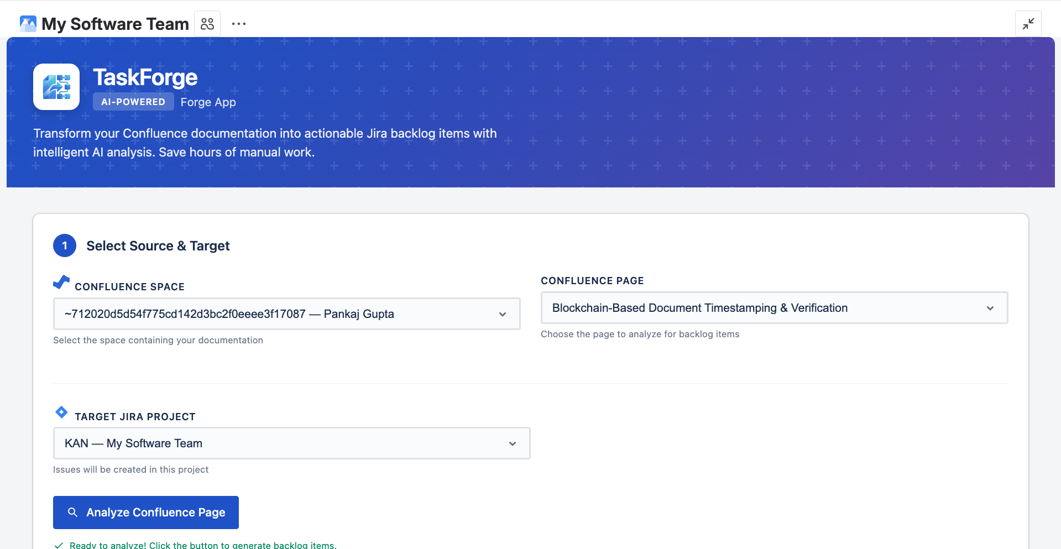Image resolution: width=1061 pixels, height=549 pixels.
Task: Click the 'Ready to analyze!' status message
Action: coord(203,545)
